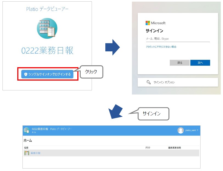
Task: Open the アカウントにアクセスできない場合 link
Action: click(161, 47)
